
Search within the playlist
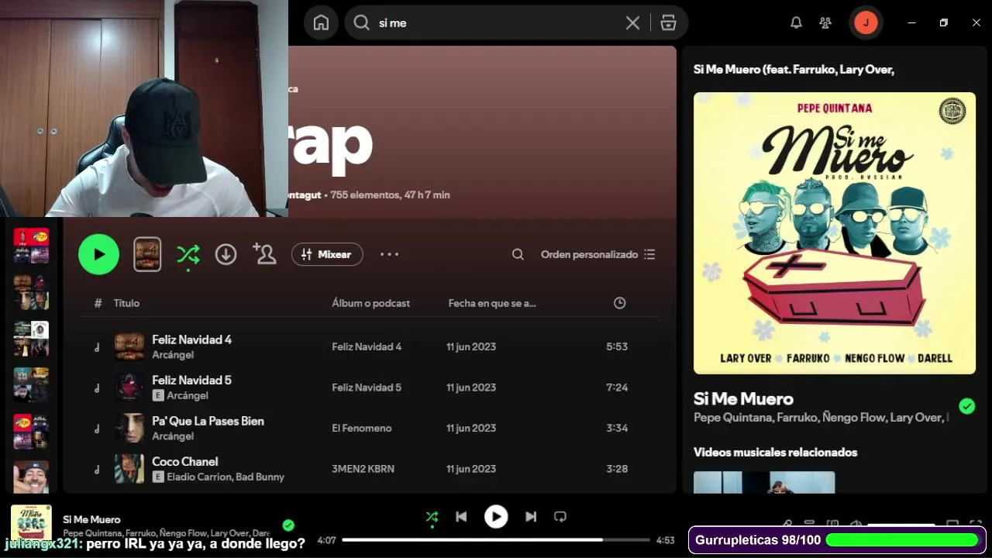(518, 254)
